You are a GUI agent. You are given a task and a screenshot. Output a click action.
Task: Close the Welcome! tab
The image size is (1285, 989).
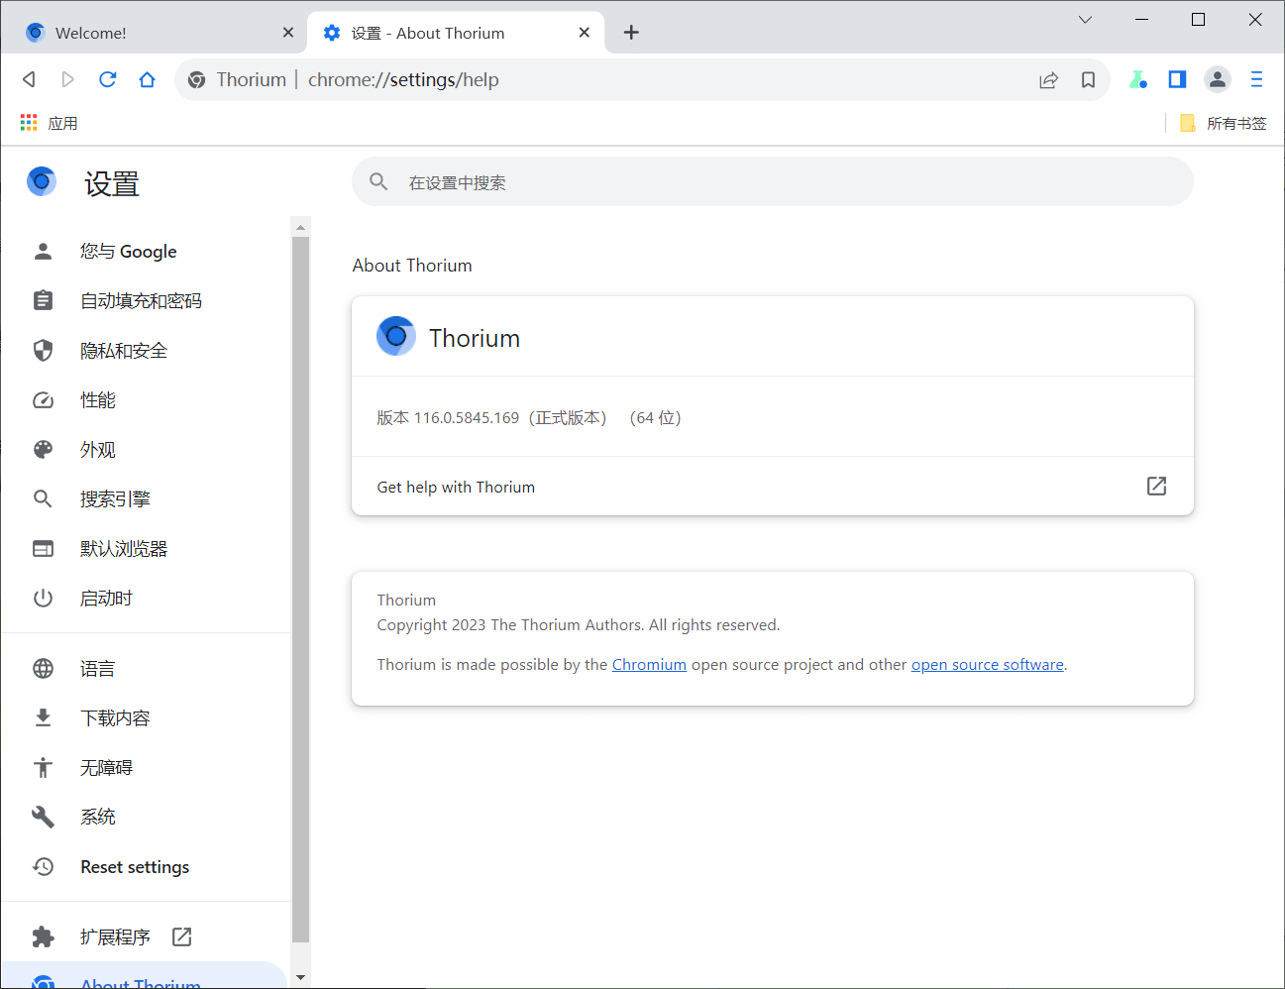pyautogui.click(x=288, y=33)
